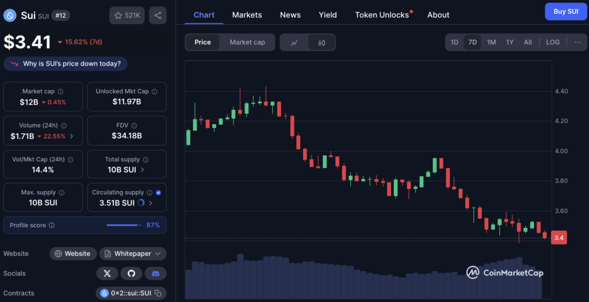Click info icon beside Market cap

coord(61,91)
